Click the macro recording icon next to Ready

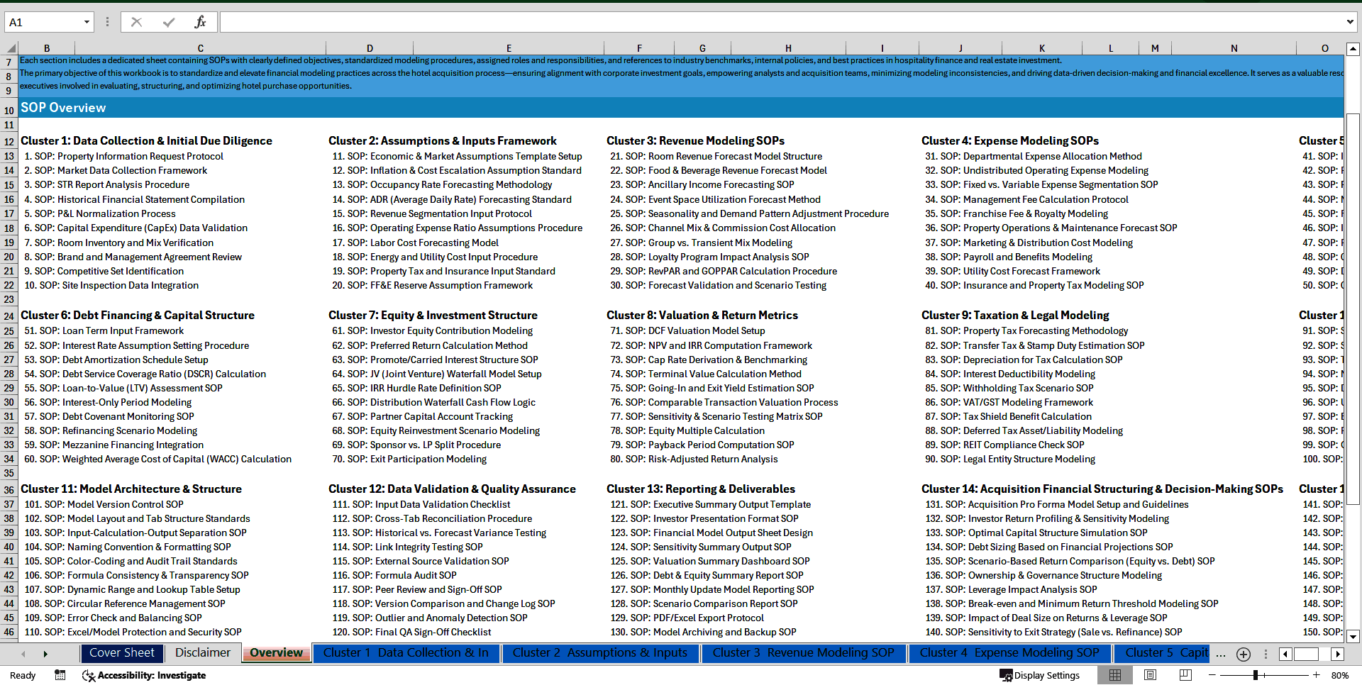click(x=60, y=675)
